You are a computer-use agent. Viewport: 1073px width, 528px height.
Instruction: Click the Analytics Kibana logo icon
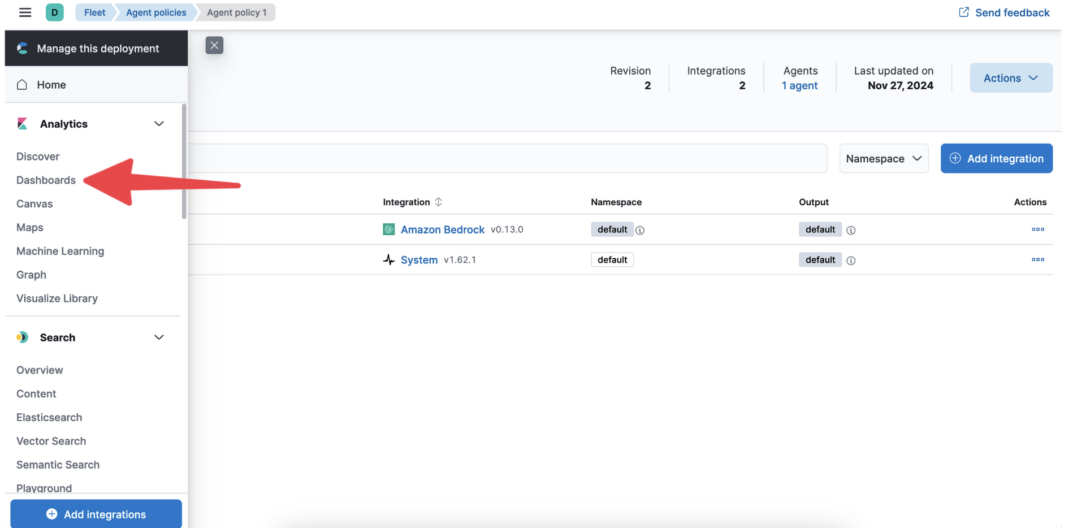tap(23, 124)
